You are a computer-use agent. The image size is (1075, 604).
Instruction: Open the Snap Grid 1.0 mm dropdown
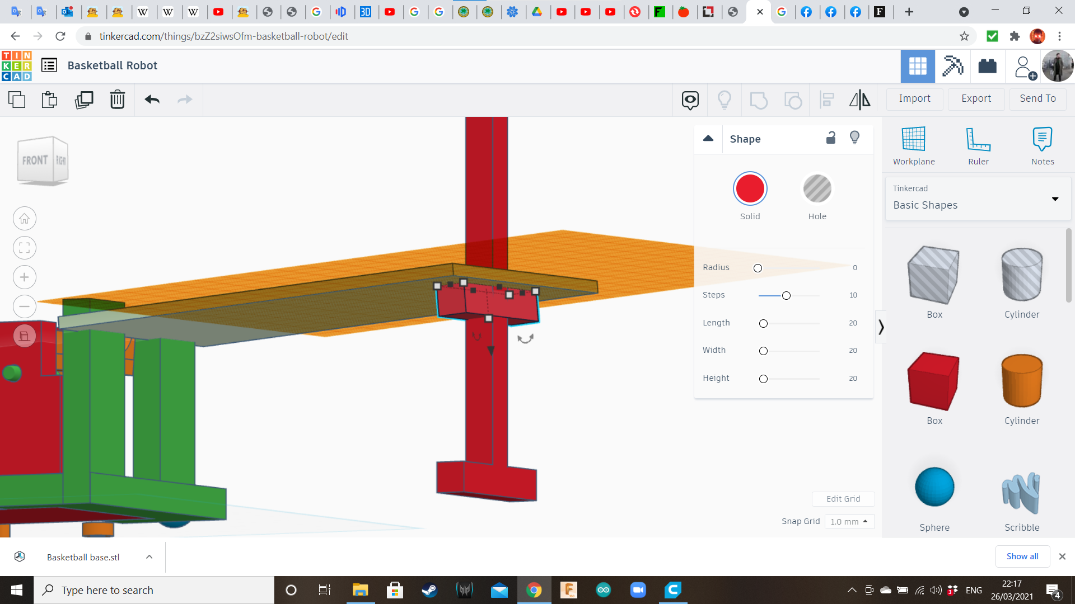(x=849, y=521)
